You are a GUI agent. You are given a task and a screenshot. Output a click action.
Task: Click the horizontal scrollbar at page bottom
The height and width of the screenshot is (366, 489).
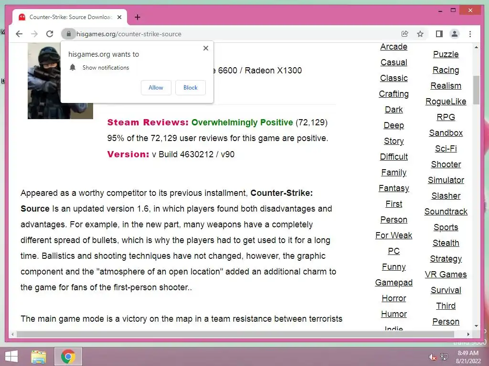[x=235, y=334]
